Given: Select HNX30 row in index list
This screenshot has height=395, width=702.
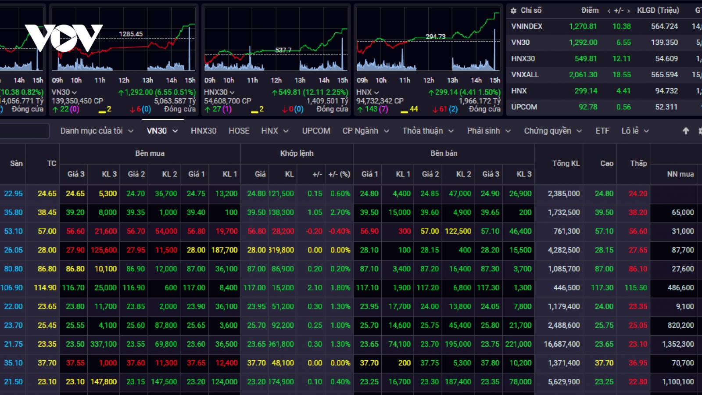Looking at the screenshot, I should pyautogui.click(x=604, y=59).
